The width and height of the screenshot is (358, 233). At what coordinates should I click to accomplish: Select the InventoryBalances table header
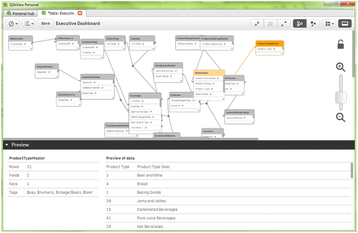pyautogui.click(x=167, y=136)
